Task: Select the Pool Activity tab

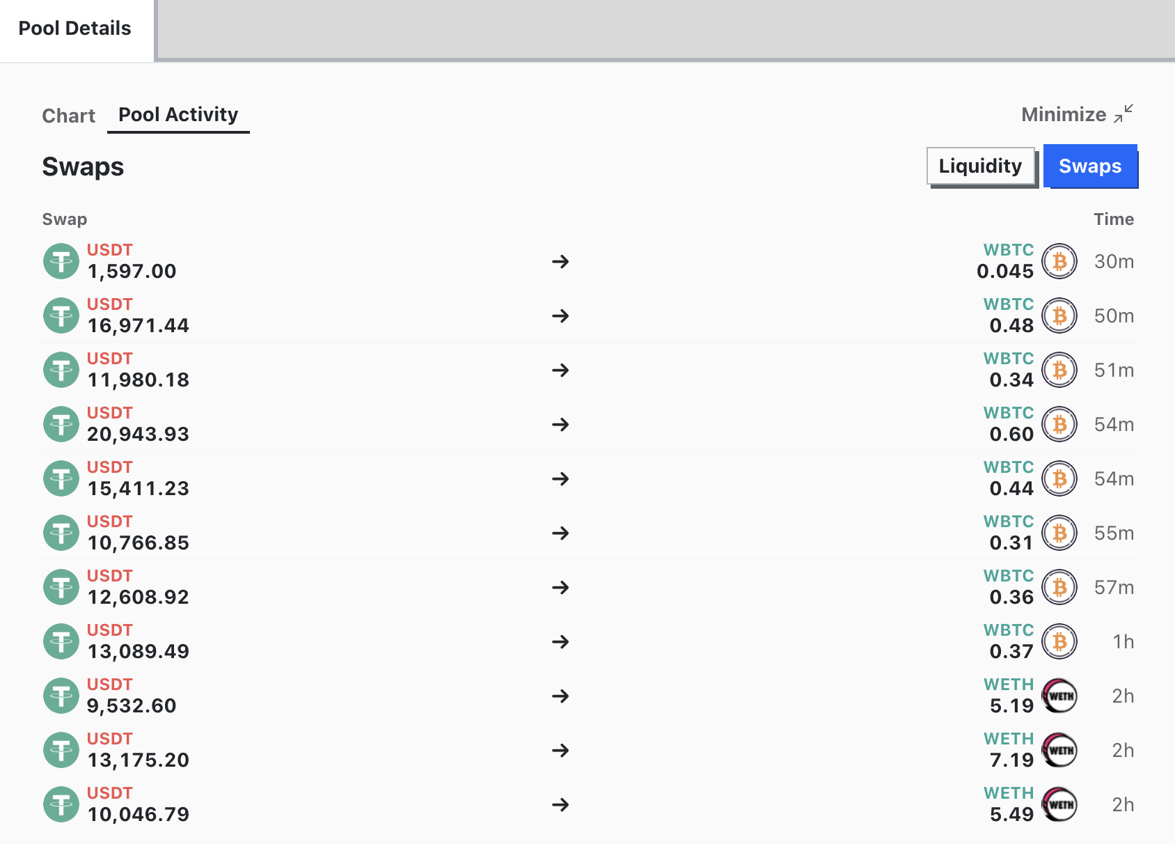Action: click(x=178, y=115)
